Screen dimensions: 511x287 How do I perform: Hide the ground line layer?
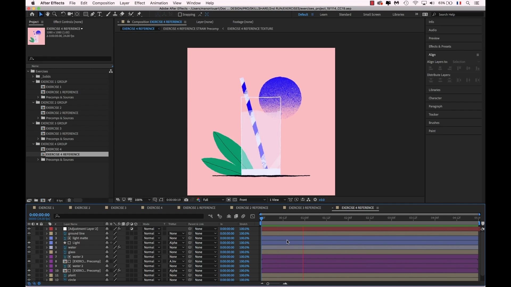click(x=29, y=233)
